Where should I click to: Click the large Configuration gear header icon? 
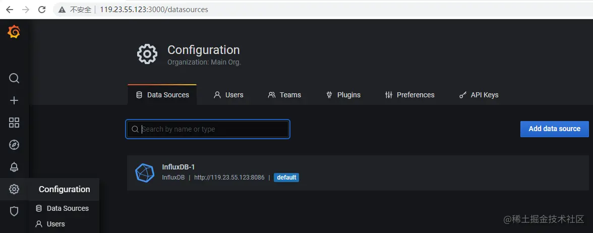147,53
